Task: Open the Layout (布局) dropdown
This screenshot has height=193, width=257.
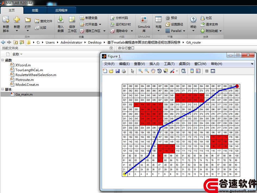Action: (158, 31)
